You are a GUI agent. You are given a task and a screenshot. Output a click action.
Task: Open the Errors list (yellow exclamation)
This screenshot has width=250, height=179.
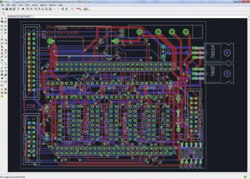click(2, 96)
